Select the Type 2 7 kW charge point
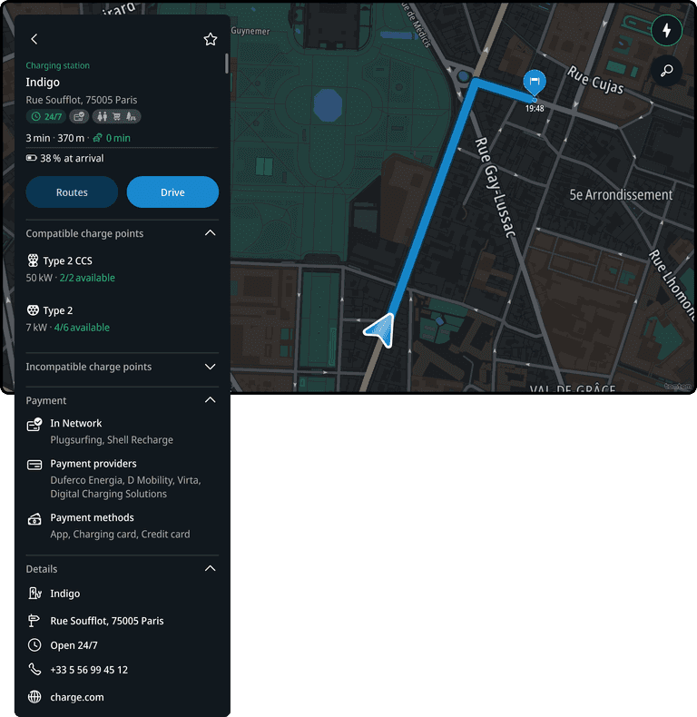The height and width of the screenshot is (717, 697). pyautogui.click(x=123, y=319)
